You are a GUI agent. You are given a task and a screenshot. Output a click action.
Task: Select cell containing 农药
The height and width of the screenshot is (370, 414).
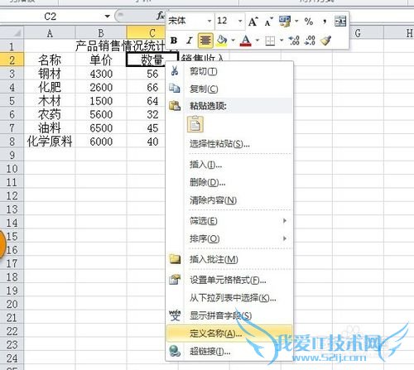(50, 114)
